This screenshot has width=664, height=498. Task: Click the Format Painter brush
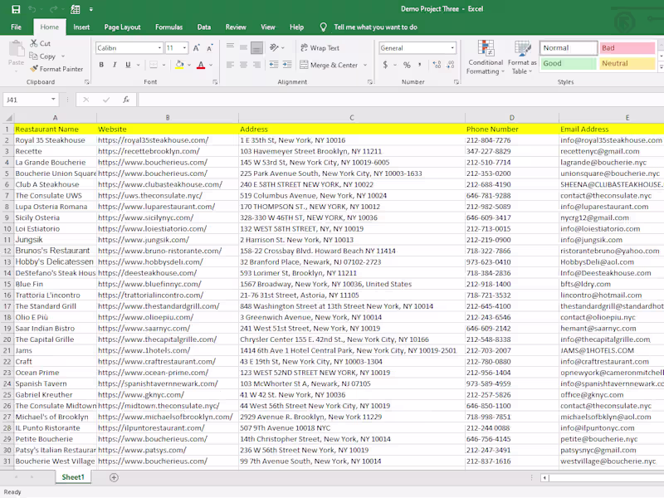pyautogui.click(x=33, y=69)
